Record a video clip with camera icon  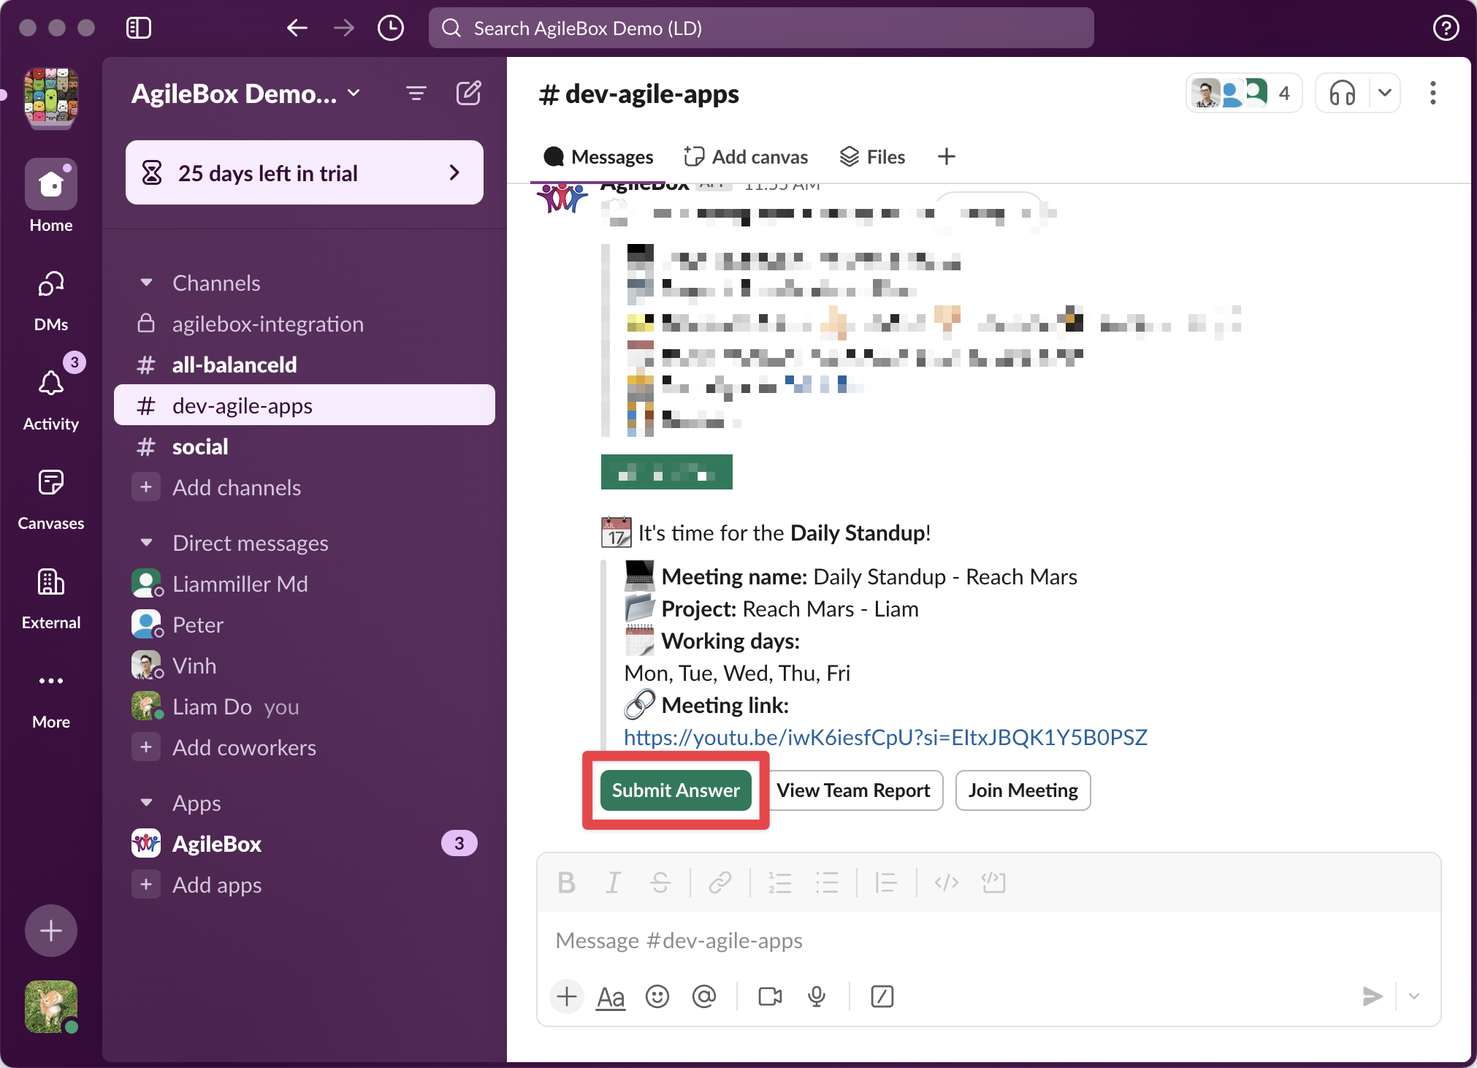(x=770, y=996)
